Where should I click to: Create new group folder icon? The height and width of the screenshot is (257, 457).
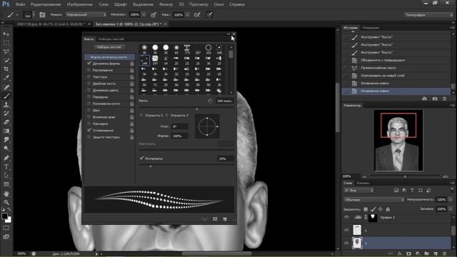point(426,254)
